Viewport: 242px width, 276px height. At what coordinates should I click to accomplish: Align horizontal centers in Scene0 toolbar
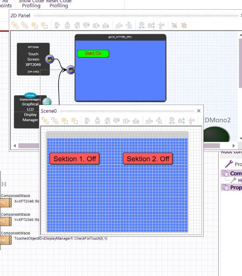tap(97, 121)
